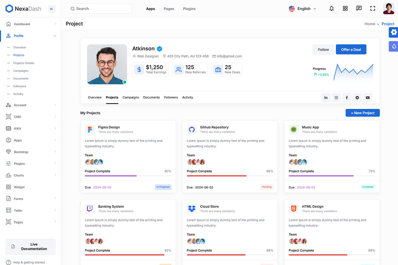Open the Plugins top menu
The image size is (398, 265).
click(189, 9)
